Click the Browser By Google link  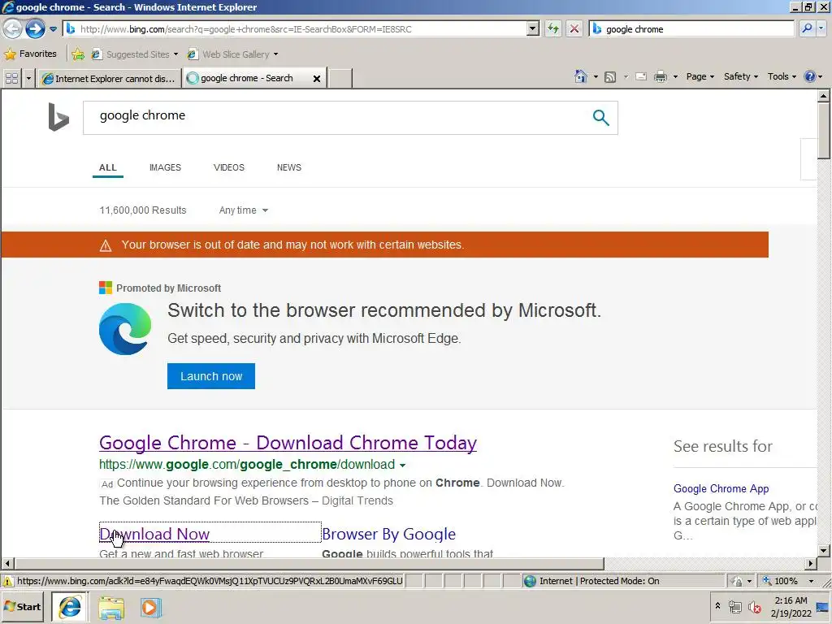click(389, 534)
